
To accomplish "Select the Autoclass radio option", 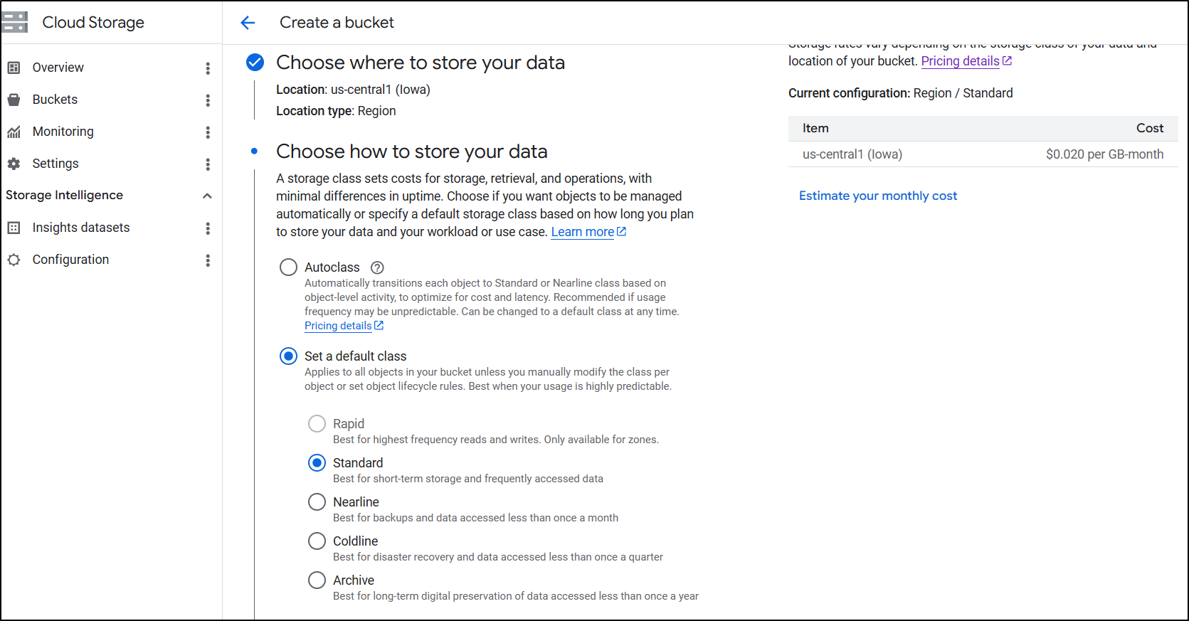I will point(288,267).
